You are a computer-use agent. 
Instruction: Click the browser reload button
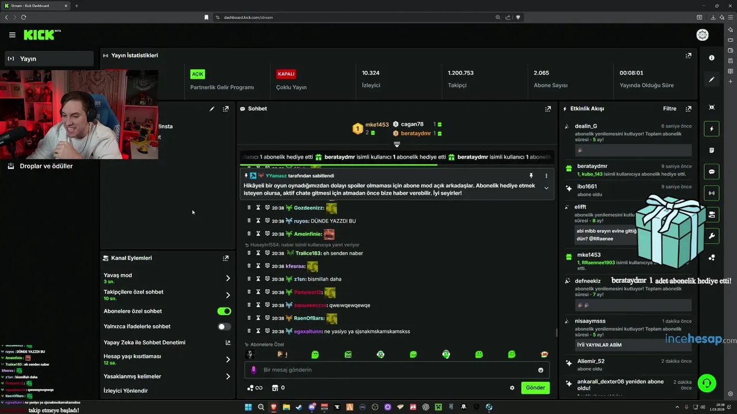24,17
